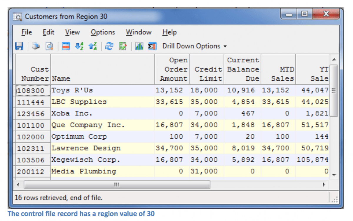Click the sort ascending A-Z icon
This screenshot has width=353, height=221.
click(x=79, y=46)
